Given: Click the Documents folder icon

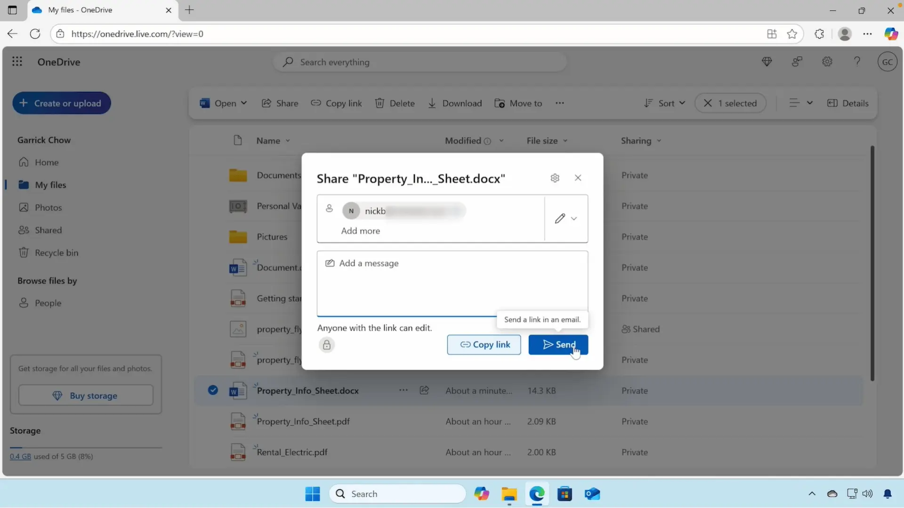Looking at the screenshot, I should (238, 175).
